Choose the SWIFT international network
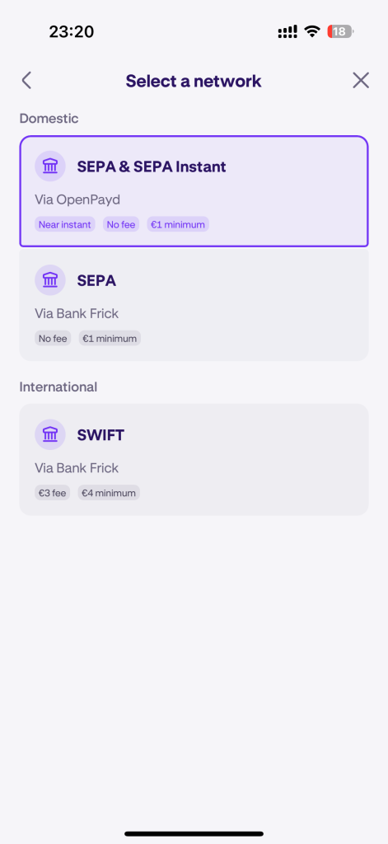Viewport: 388px width, 844px height. click(194, 459)
